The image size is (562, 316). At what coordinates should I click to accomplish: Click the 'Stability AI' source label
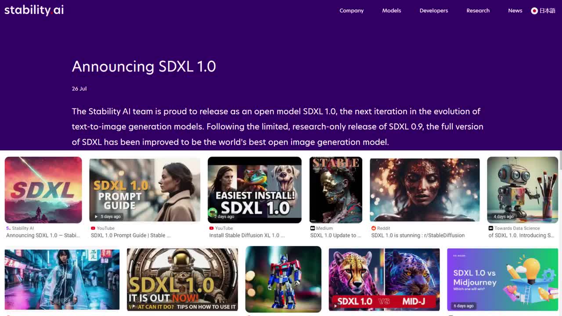[23, 228]
